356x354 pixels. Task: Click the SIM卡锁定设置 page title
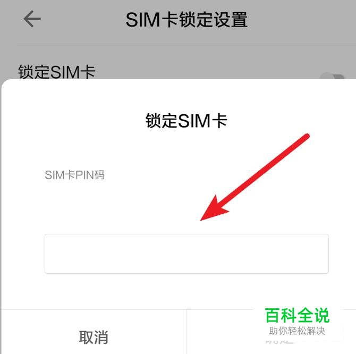pyautogui.click(x=187, y=20)
